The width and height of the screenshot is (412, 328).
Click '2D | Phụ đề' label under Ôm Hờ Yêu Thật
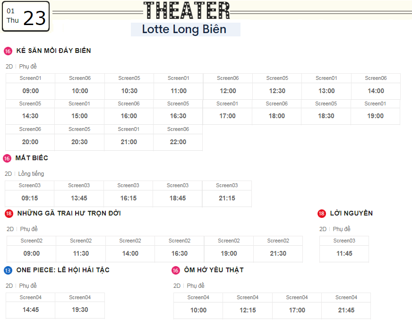click(x=189, y=285)
